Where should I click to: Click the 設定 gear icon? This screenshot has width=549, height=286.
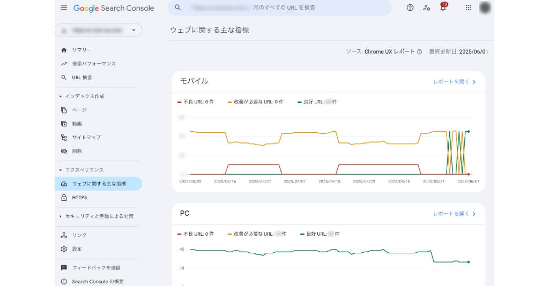point(64,249)
